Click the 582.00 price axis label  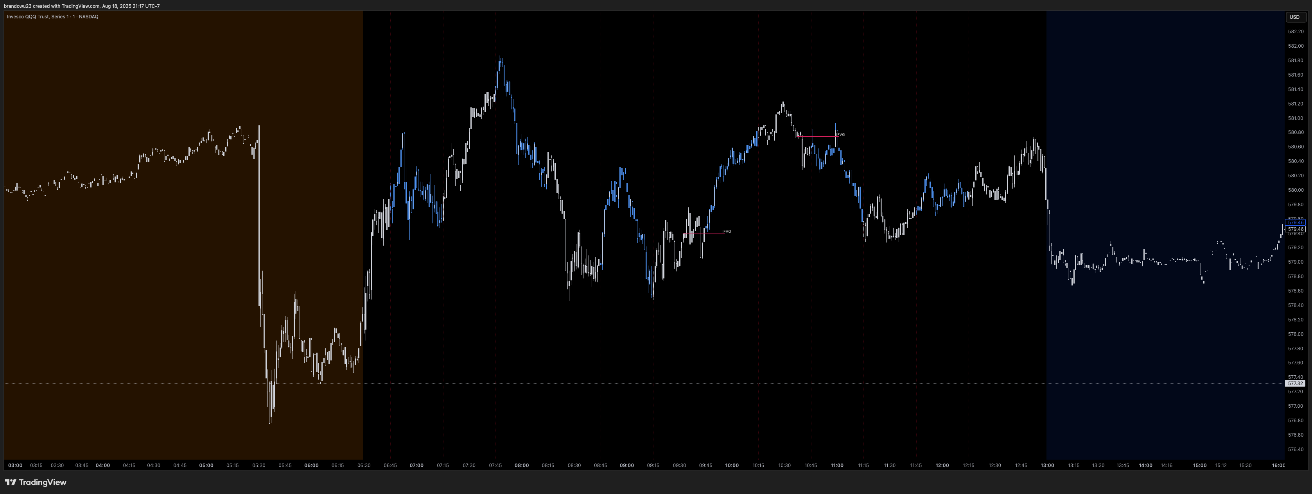1296,46
